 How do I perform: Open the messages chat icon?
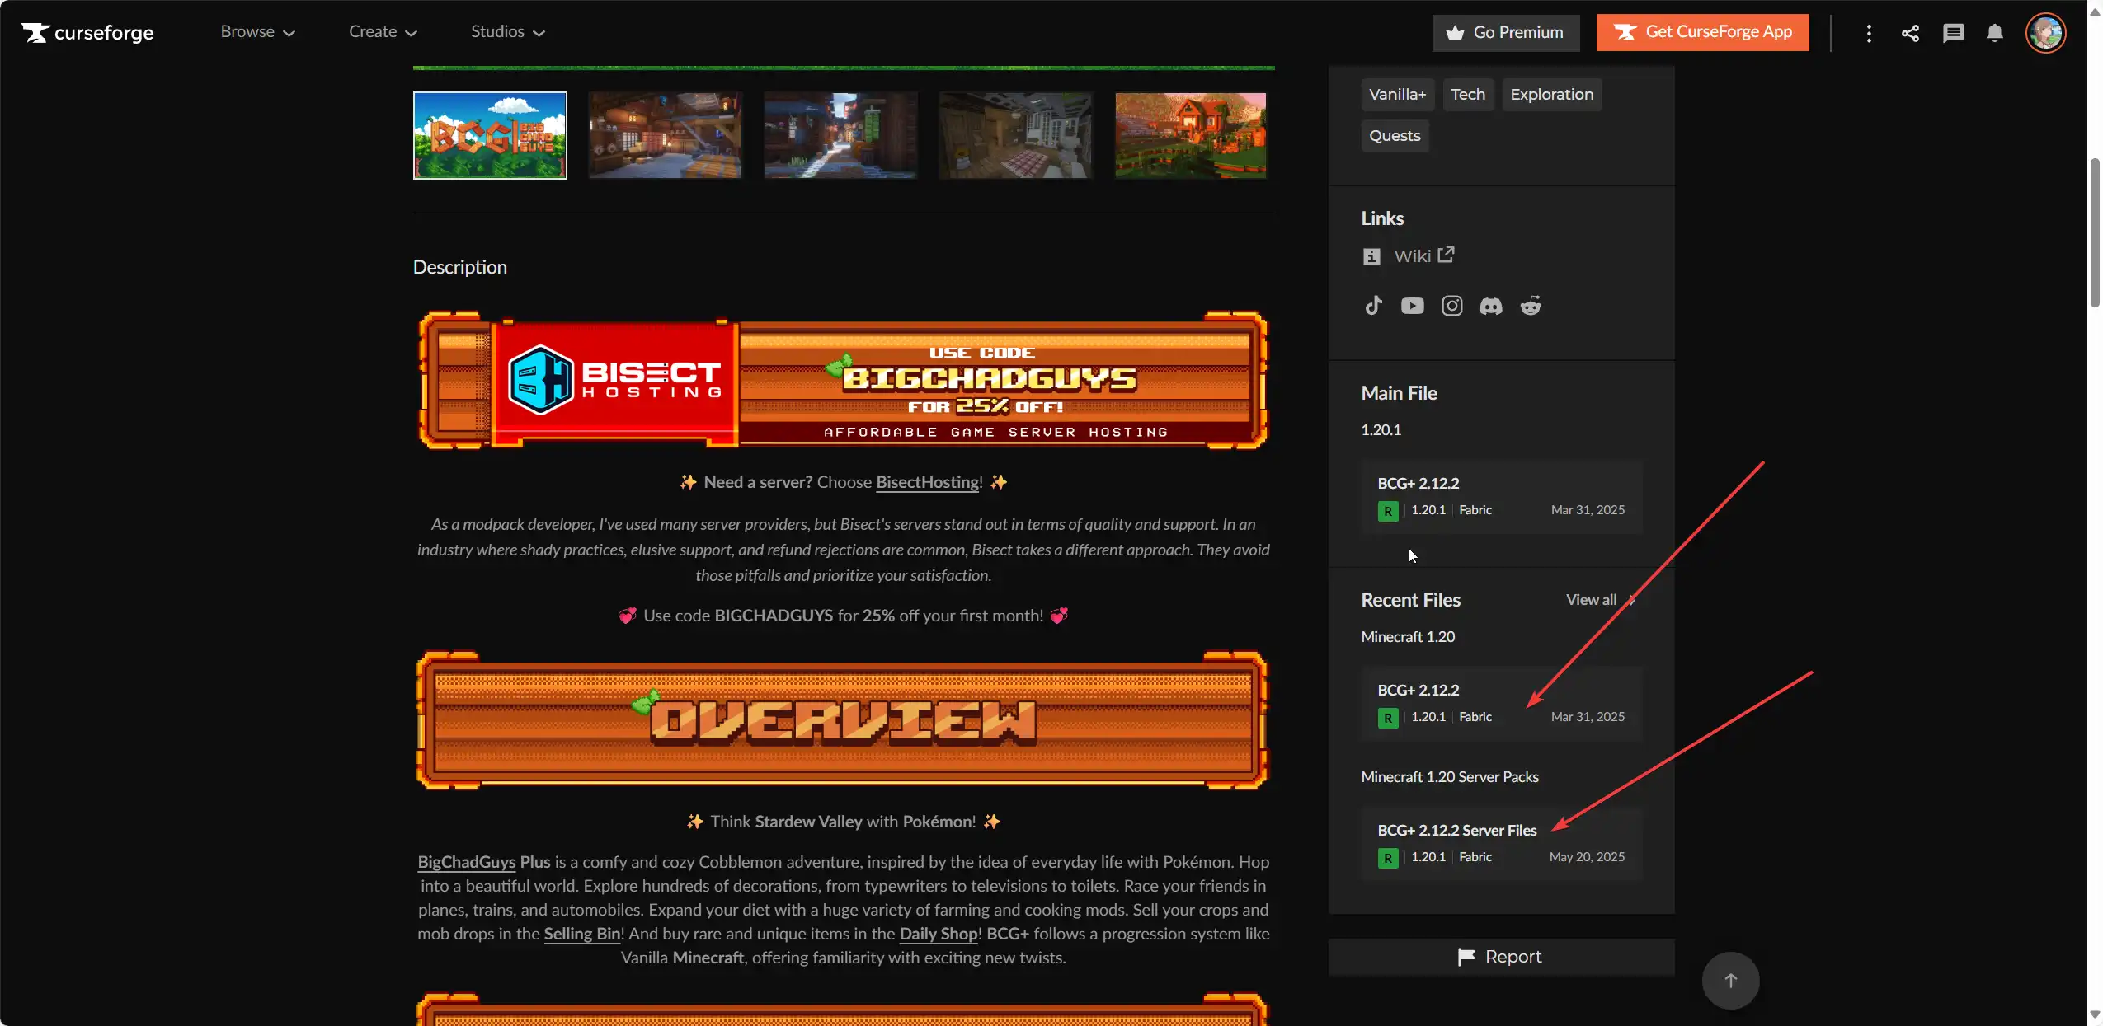tap(1953, 33)
